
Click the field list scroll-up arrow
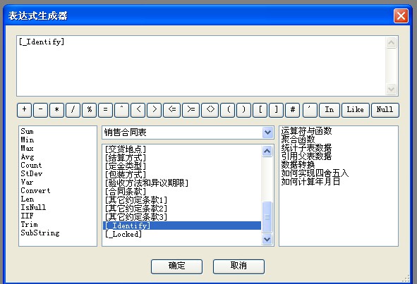[x=267, y=152]
